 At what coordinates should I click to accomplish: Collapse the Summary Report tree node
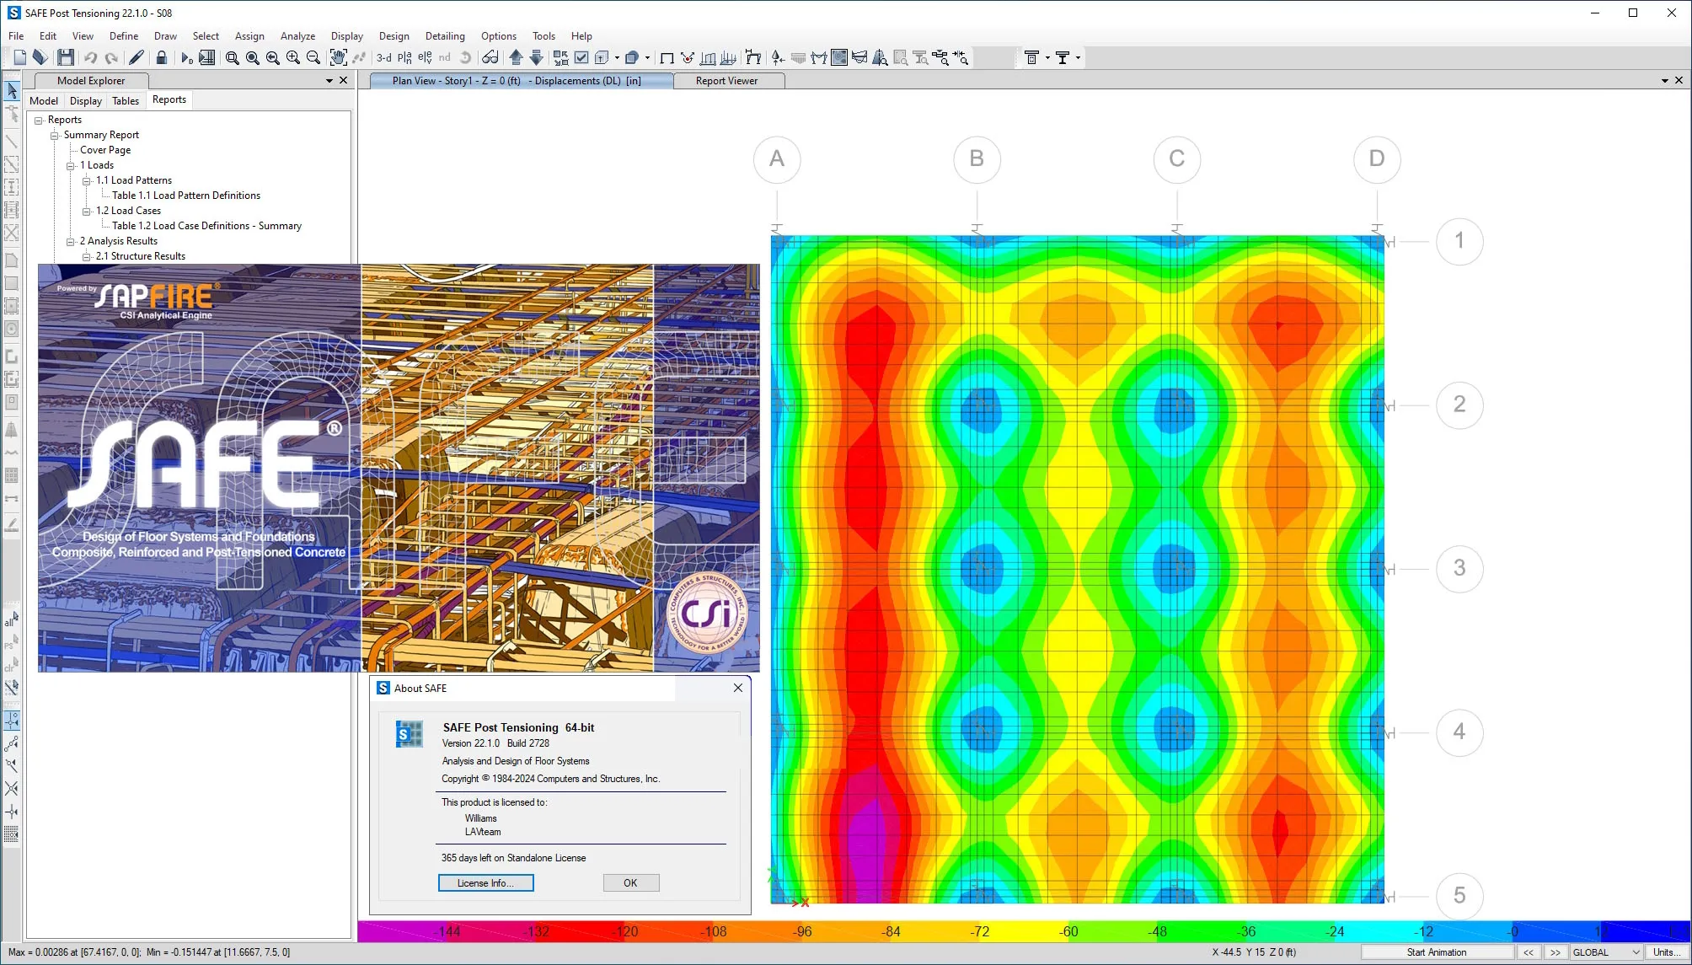[x=55, y=135]
